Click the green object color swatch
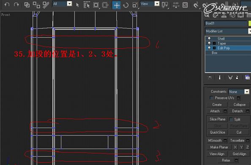Viewport: 251px width, 165px height. click(250, 23)
